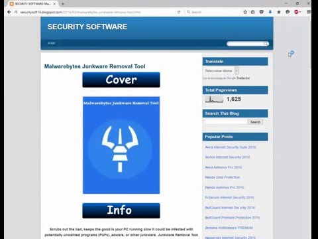
Task: Open Avira Internet Security Suite 2016 link
Action: coord(231,147)
